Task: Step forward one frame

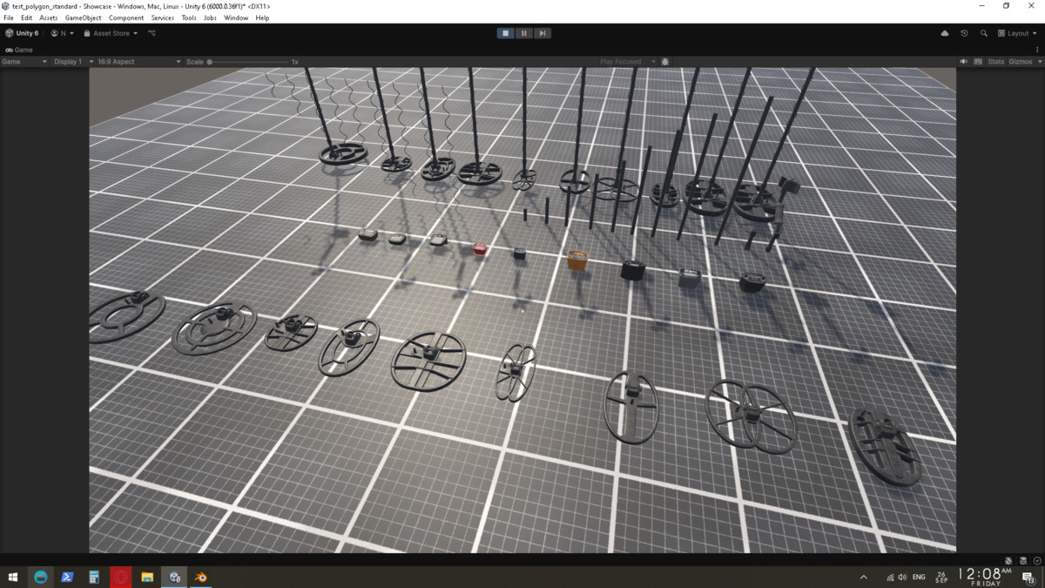Action: [x=542, y=33]
